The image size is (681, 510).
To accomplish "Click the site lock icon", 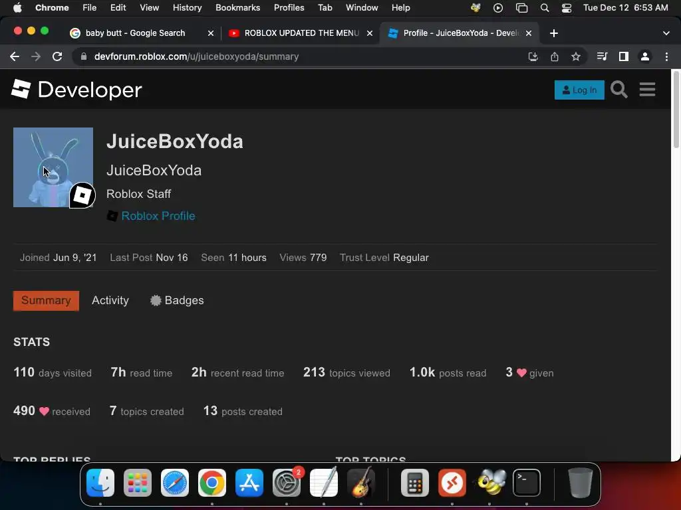I will pyautogui.click(x=84, y=56).
